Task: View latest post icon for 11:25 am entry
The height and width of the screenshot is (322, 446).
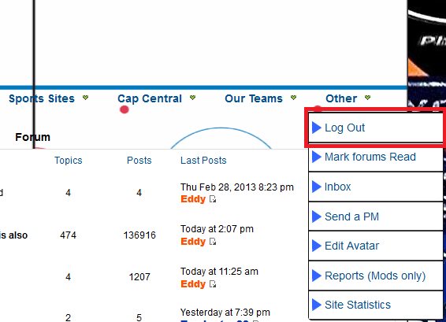Action: pyautogui.click(x=213, y=284)
